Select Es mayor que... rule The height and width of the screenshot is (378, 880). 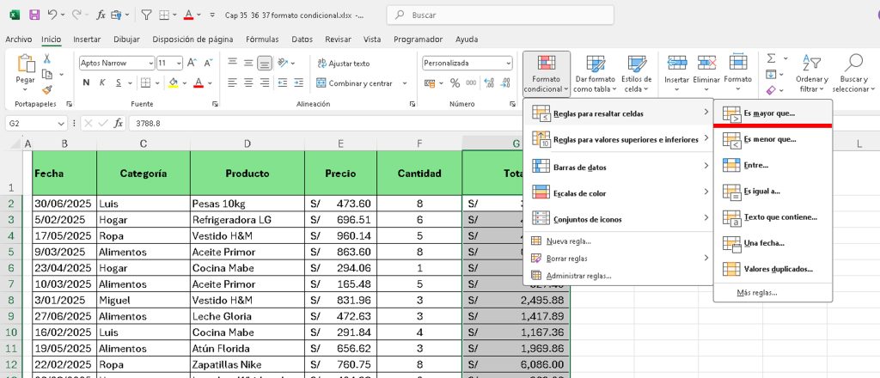pyautogui.click(x=773, y=113)
